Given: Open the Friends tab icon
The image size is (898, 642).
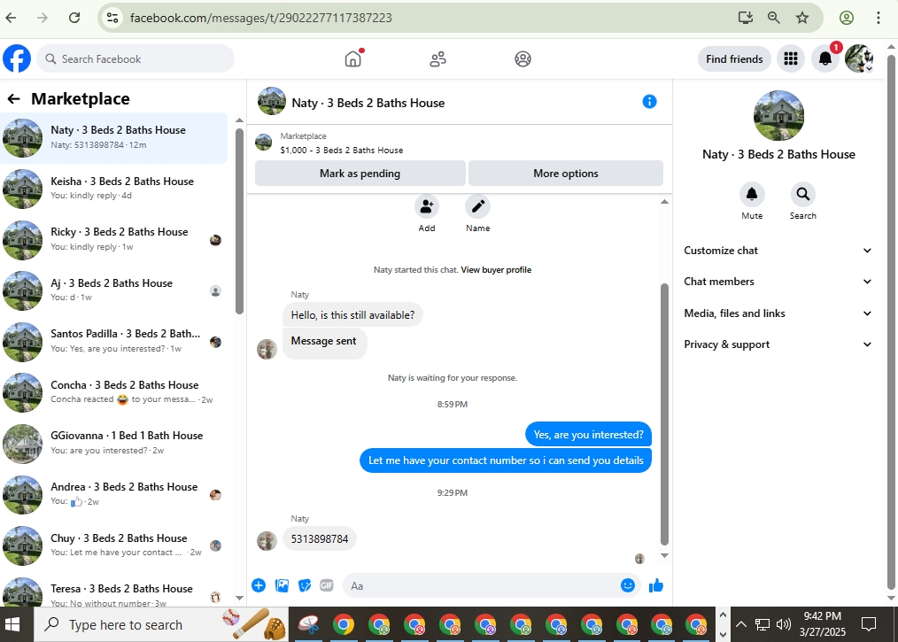Looking at the screenshot, I should (x=438, y=58).
